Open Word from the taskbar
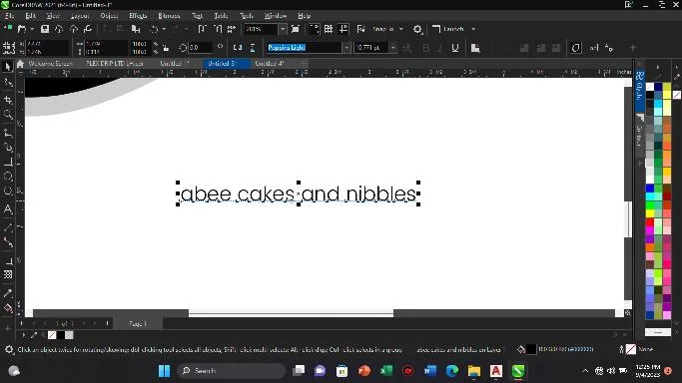The image size is (682, 383). pyautogui.click(x=429, y=371)
